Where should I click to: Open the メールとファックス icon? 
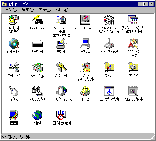coord(61,91)
